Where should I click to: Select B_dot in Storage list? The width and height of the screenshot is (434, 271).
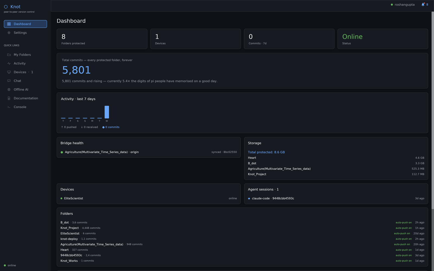coord(252,163)
